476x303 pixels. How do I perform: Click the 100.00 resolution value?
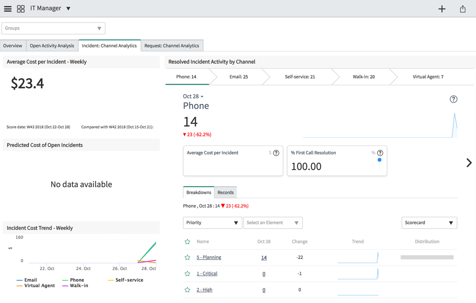pyautogui.click(x=306, y=166)
